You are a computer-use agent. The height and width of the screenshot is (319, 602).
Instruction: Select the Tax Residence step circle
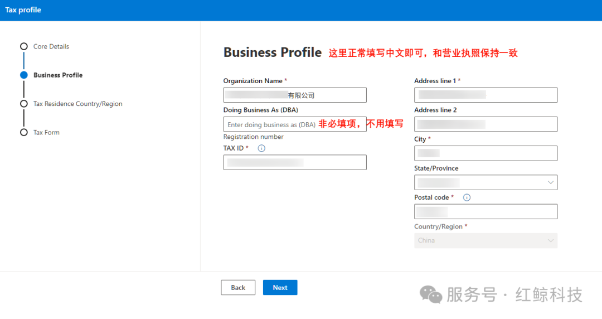pyautogui.click(x=24, y=104)
